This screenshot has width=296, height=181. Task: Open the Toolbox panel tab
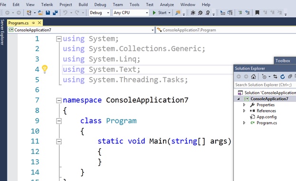283,61
